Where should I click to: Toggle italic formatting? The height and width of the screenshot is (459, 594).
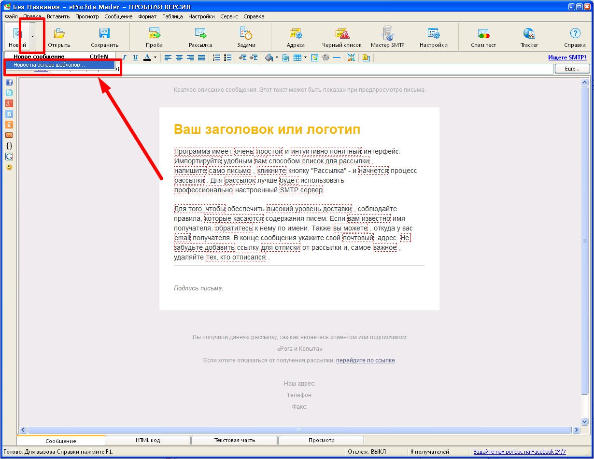[124, 57]
